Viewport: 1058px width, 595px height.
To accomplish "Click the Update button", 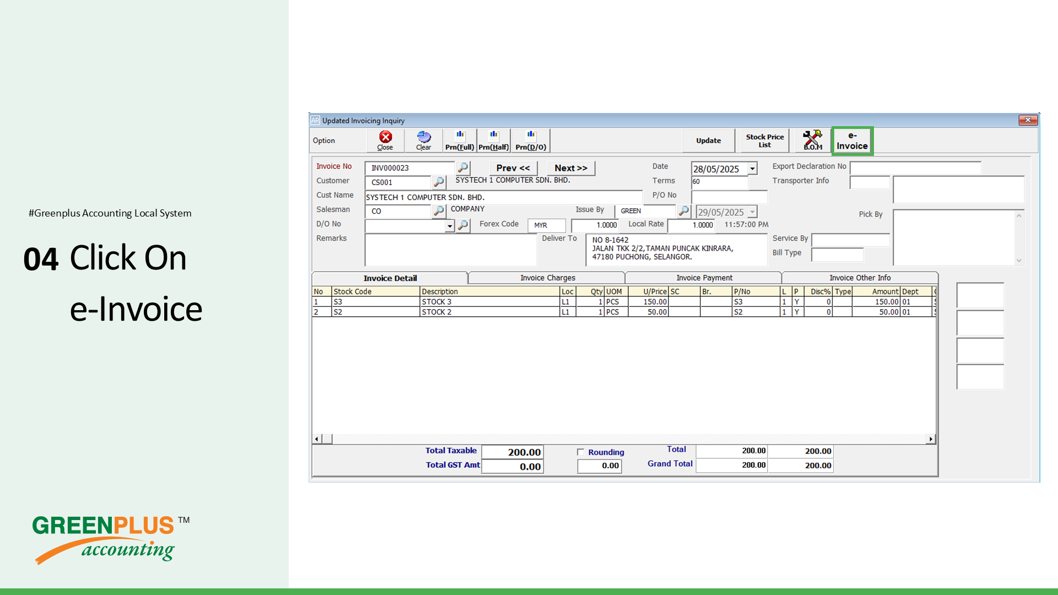I will (x=708, y=140).
